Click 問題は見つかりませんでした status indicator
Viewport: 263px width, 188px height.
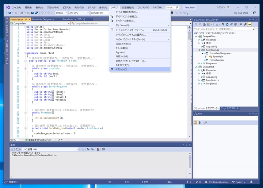[x=38, y=140]
